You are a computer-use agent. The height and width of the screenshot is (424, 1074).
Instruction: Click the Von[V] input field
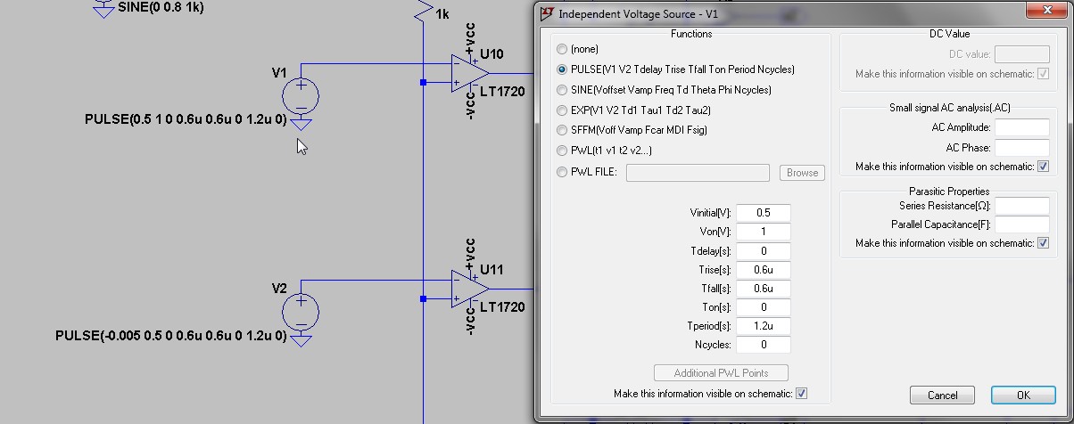pyautogui.click(x=764, y=232)
